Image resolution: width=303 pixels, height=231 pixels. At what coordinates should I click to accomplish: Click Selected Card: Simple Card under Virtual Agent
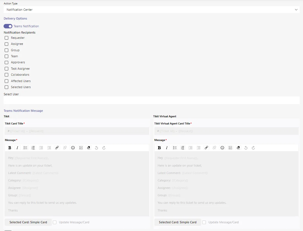coord(178,222)
